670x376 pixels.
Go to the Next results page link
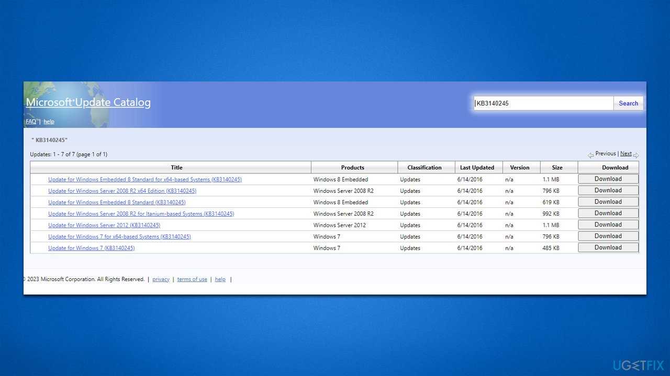point(626,154)
